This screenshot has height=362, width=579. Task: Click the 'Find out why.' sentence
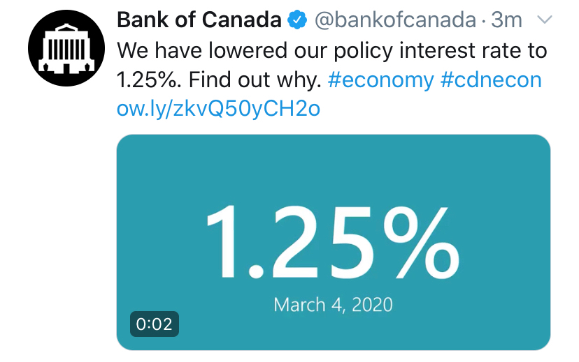pos(255,80)
